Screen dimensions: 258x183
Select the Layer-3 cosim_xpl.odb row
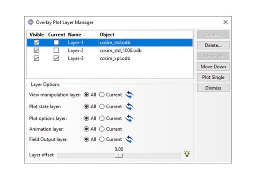115,59
